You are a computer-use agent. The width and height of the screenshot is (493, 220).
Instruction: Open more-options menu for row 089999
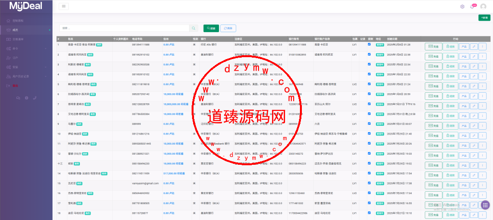tap(482, 126)
